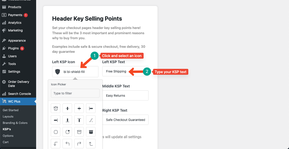Open the Left KSP Icon picker field
Image resolution: width=289 pixels, height=149 pixels.
click(75, 72)
